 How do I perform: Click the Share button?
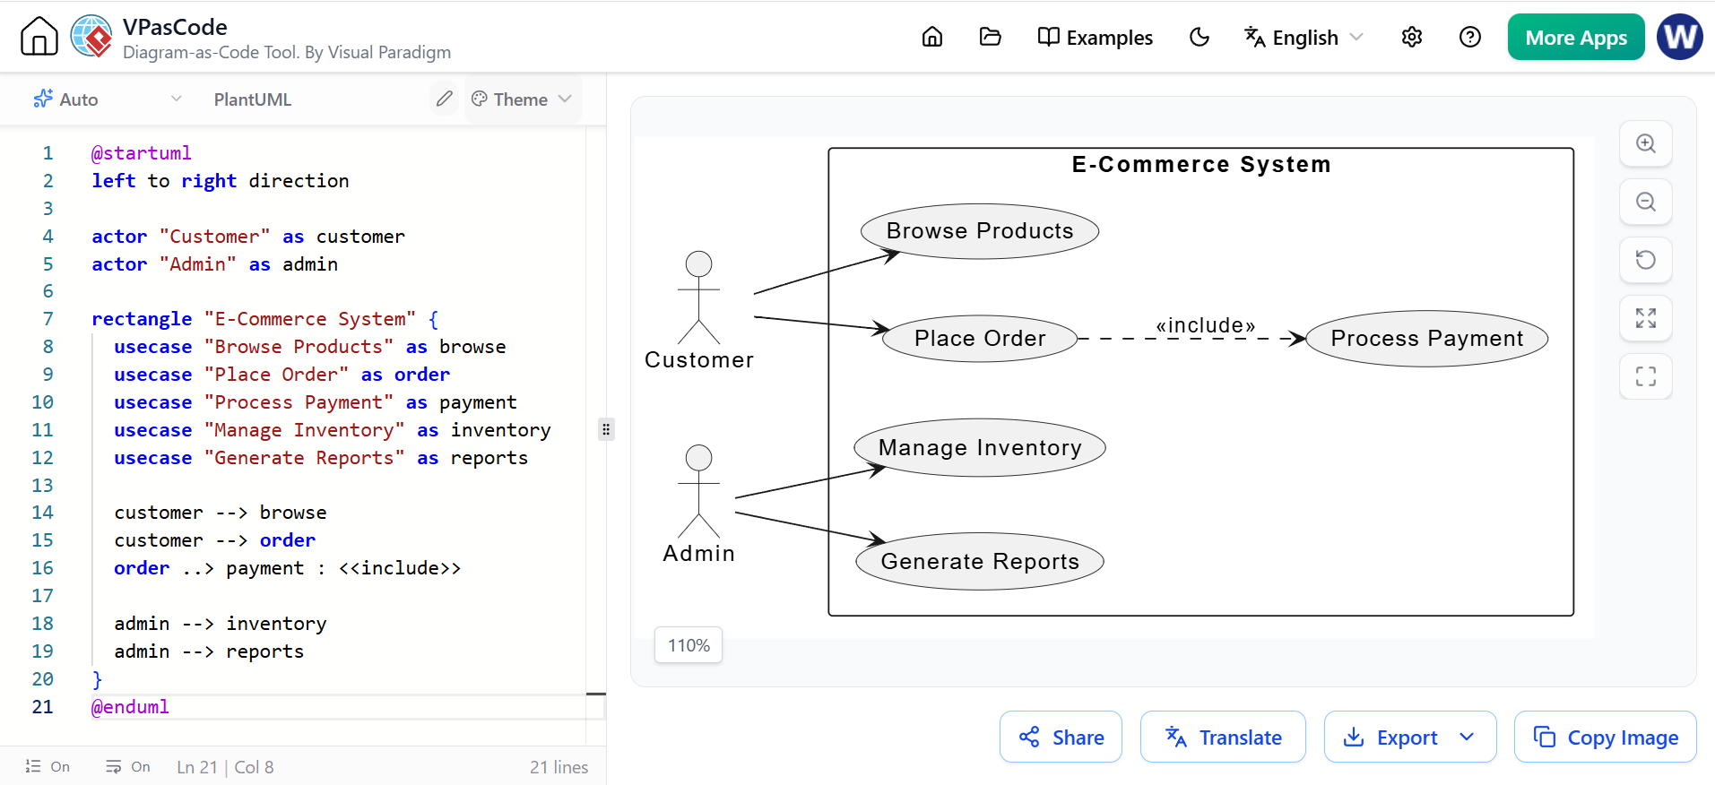(1061, 737)
